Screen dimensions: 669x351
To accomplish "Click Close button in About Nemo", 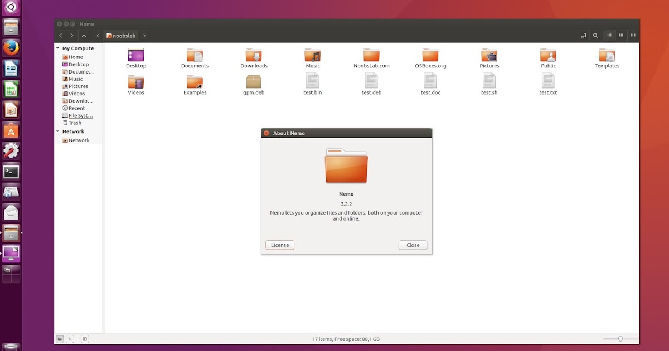I will coord(413,245).
